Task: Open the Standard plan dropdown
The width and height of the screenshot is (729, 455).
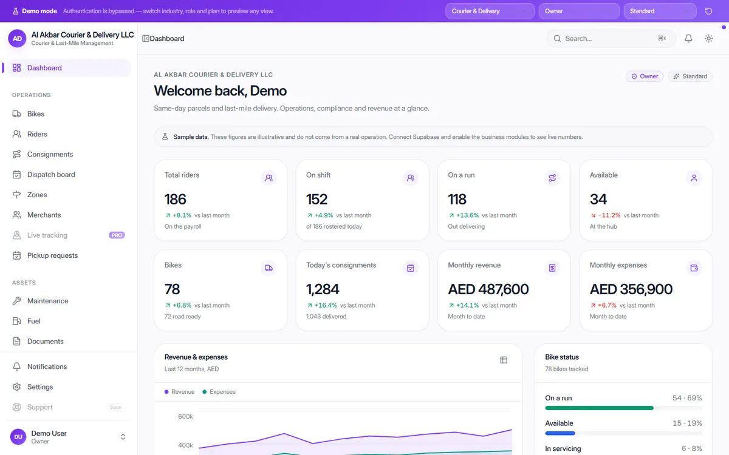Action: (x=660, y=11)
